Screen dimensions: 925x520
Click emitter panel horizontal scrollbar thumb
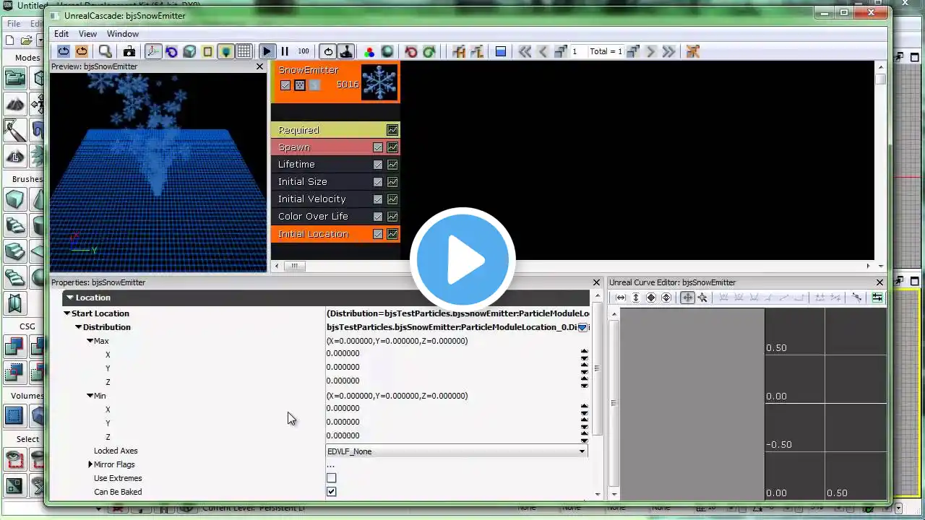[x=294, y=266]
